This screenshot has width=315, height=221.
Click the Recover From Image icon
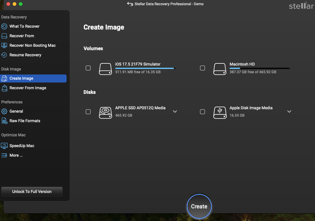tap(4, 88)
